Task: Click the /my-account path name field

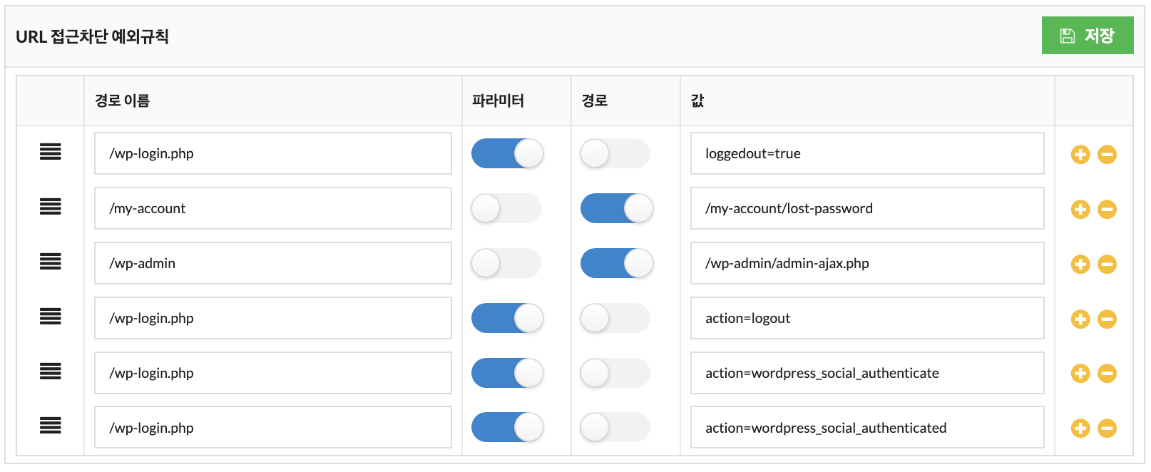Action: tap(273, 208)
